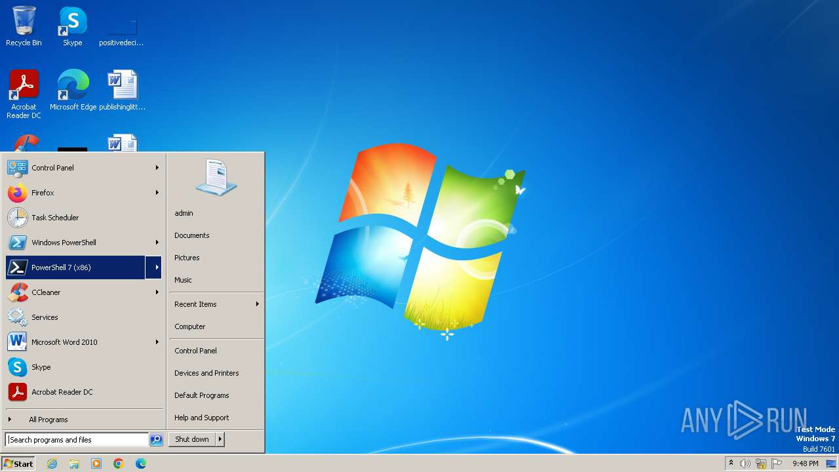Launch Windows Media Player from the taskbar
The image size is (839, 472).
[x=96, y=463]
